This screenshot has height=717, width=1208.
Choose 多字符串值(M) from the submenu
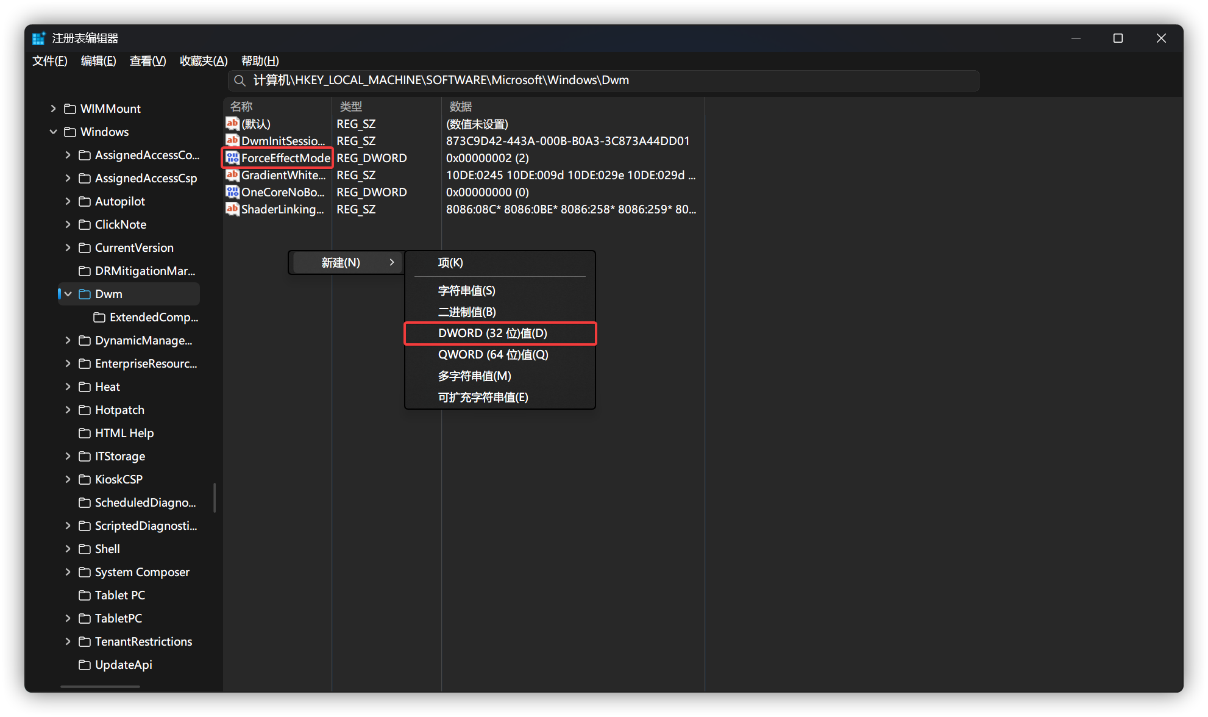(500, 376)
